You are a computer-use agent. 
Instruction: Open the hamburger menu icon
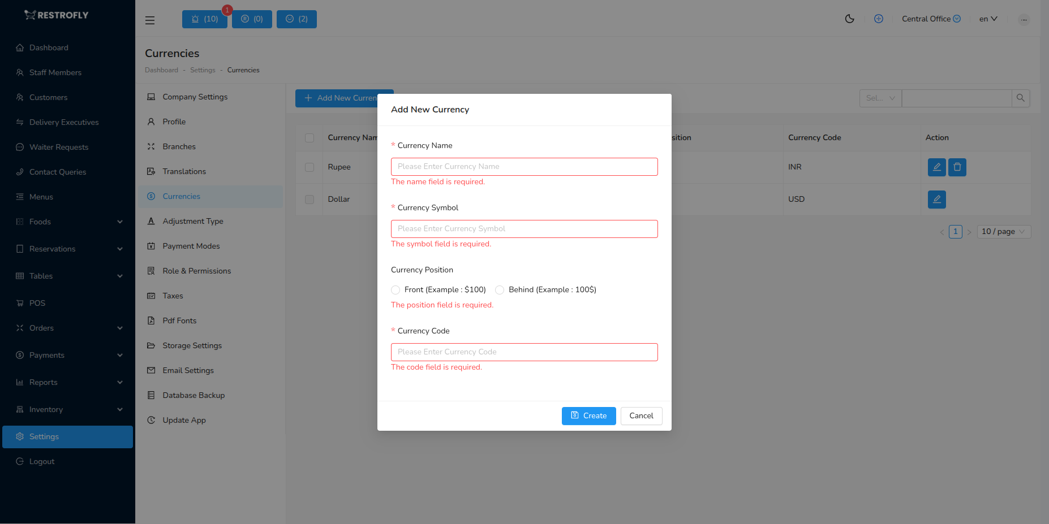pos(149,20)
